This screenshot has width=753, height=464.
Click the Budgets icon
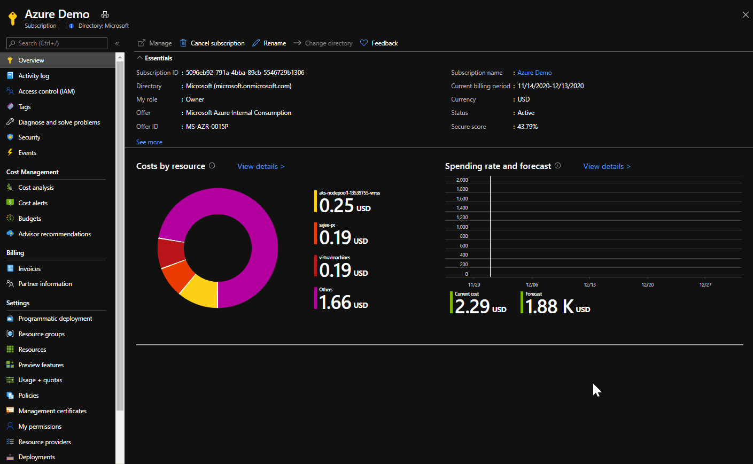[x=10, y=218]
